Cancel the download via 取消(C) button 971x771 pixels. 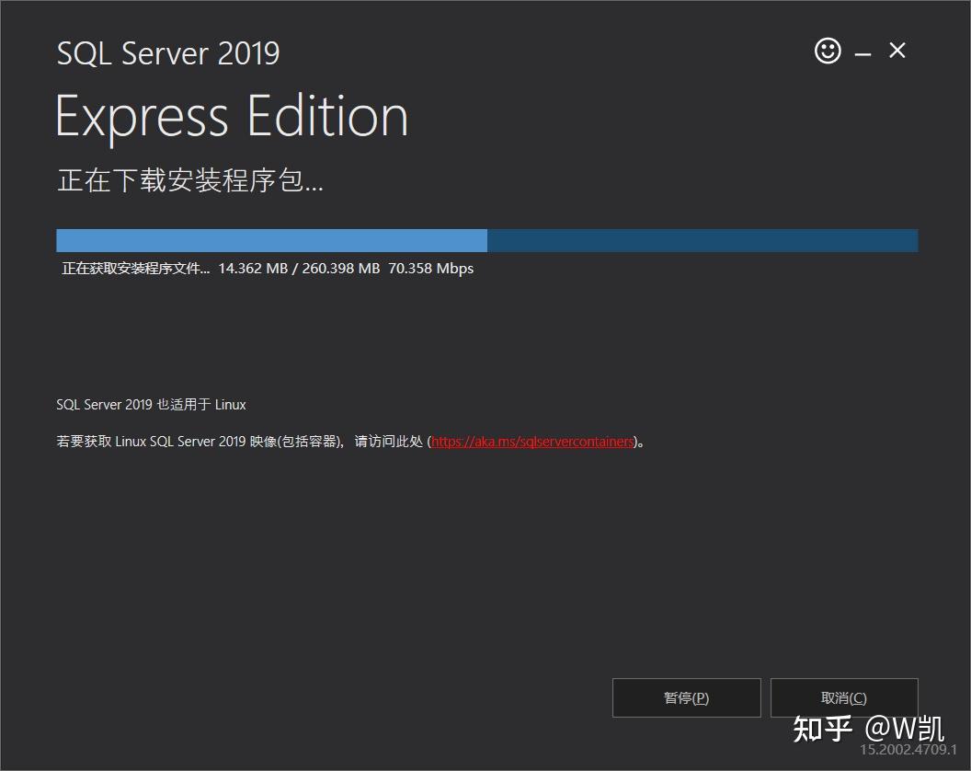coord(844,698)
